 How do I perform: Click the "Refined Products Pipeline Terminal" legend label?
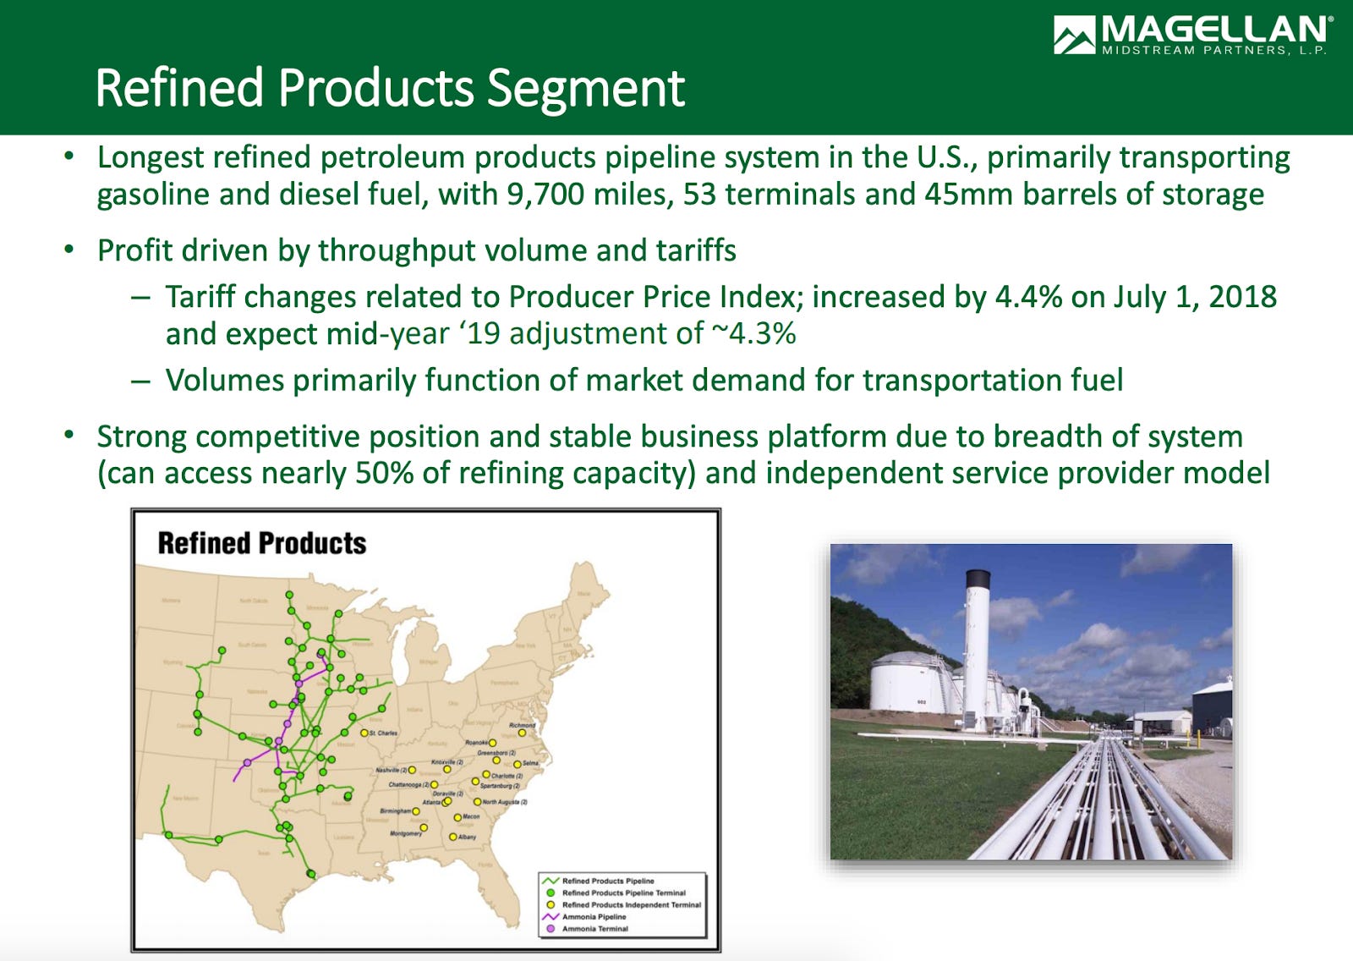(x=624, y=892)
